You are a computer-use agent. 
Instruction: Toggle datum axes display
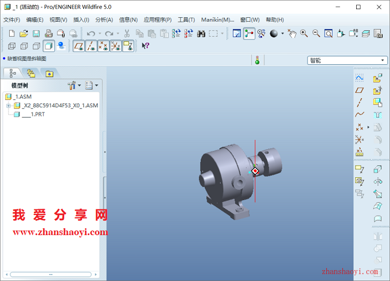(x=91, y=46)
